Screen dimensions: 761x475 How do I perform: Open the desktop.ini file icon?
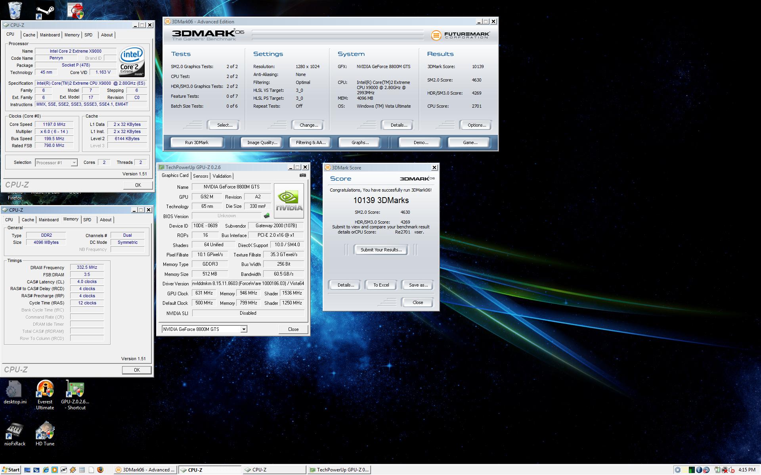coord(15,392)
